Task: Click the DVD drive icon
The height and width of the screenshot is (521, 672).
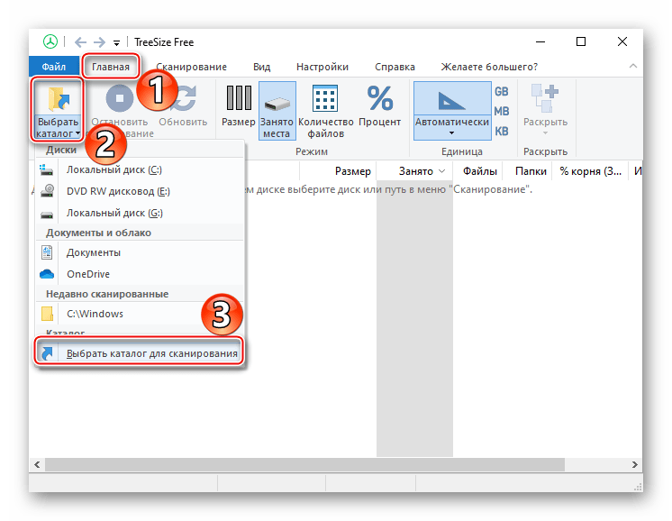Action: [x=47, y=191]
